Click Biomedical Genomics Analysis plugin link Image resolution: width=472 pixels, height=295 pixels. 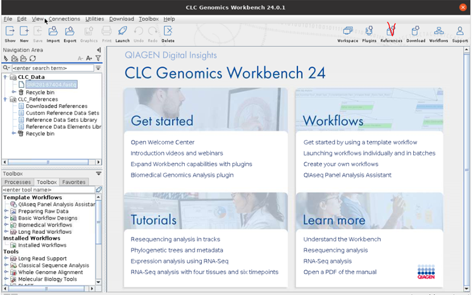(x=182, y=175)
